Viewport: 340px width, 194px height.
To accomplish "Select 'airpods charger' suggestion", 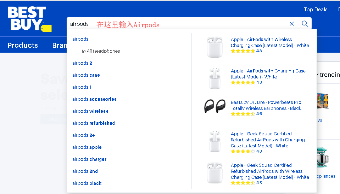I will point(89,159).
